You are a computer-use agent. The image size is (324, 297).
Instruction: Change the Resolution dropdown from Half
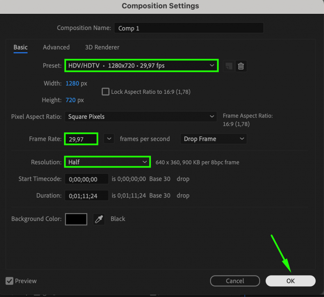pyautogui.click(x=107, y=162)
